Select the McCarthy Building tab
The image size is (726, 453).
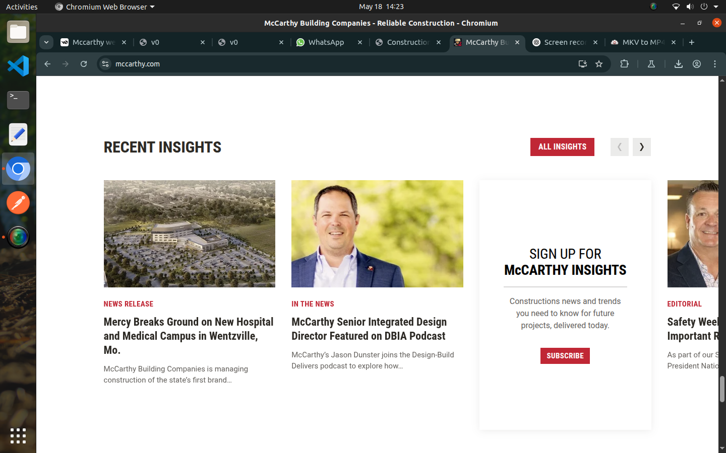click(x=487, y=42)
